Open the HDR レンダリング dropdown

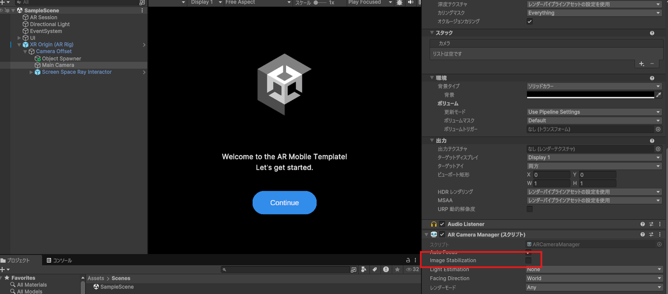click(x=593, y=192)
